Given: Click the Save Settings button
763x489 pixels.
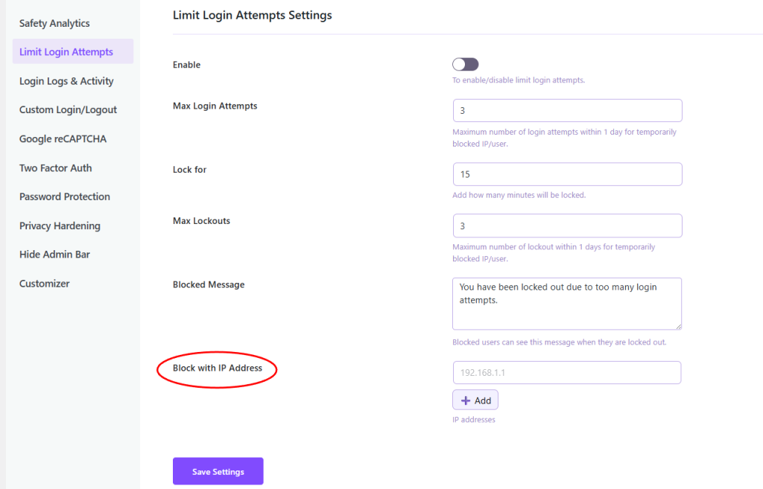Looking at the screenshot, I should pos(218,471).
